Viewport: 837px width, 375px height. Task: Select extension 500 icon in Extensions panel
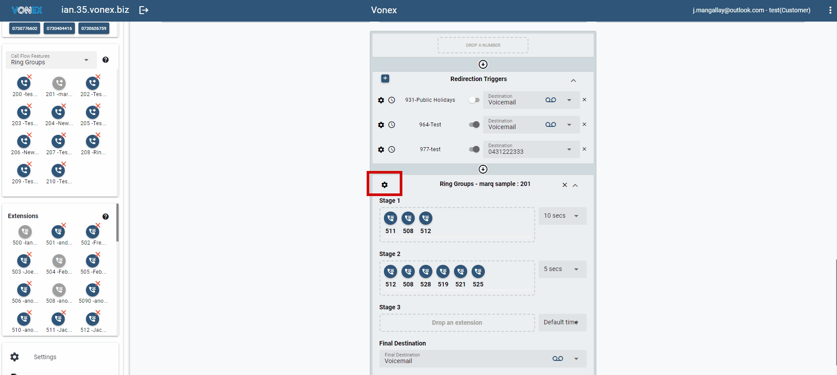25,232
